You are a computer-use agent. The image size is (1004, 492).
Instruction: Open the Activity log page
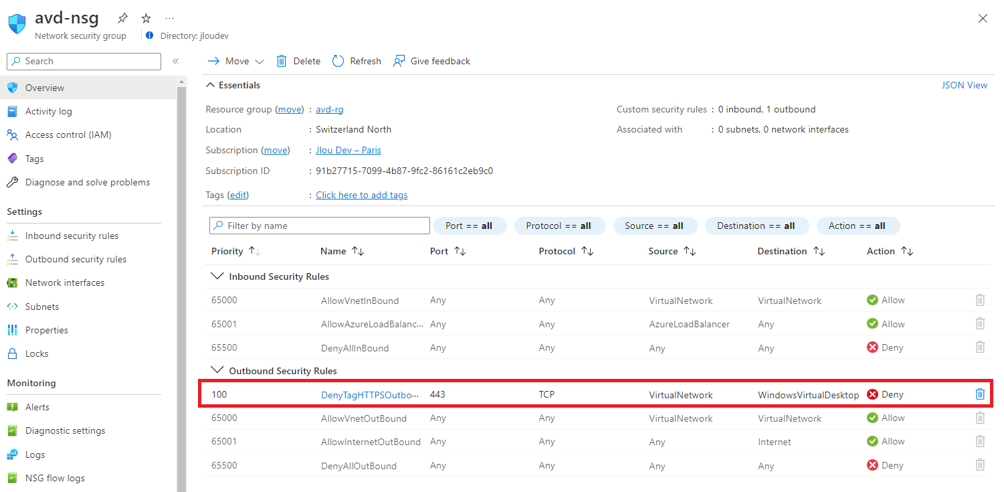click(48, 111)
